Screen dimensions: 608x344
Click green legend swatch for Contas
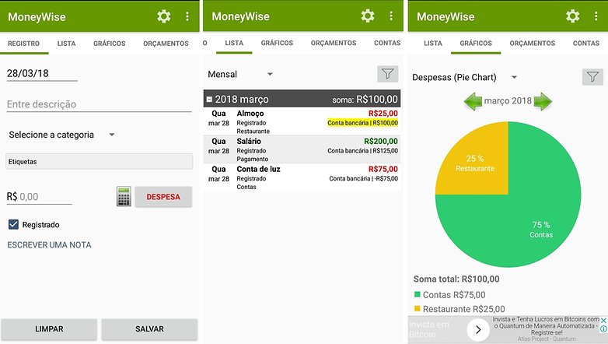418,294
